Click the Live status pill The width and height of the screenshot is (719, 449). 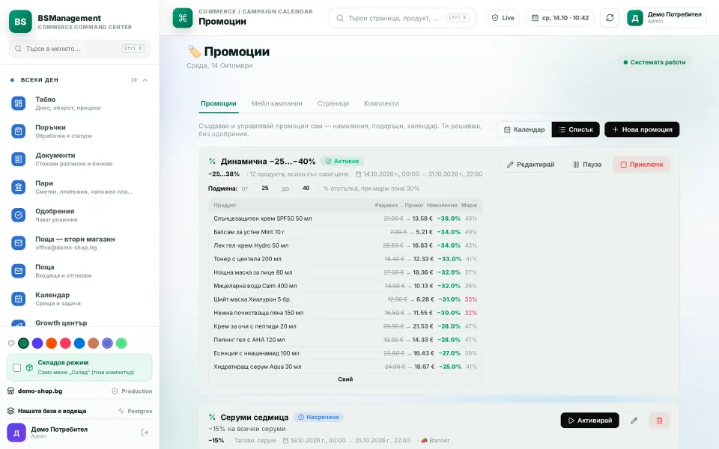pos(503,18)
